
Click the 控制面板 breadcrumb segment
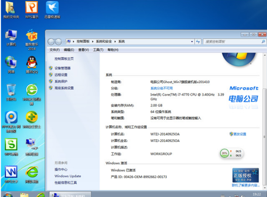[x=83, y=41]
